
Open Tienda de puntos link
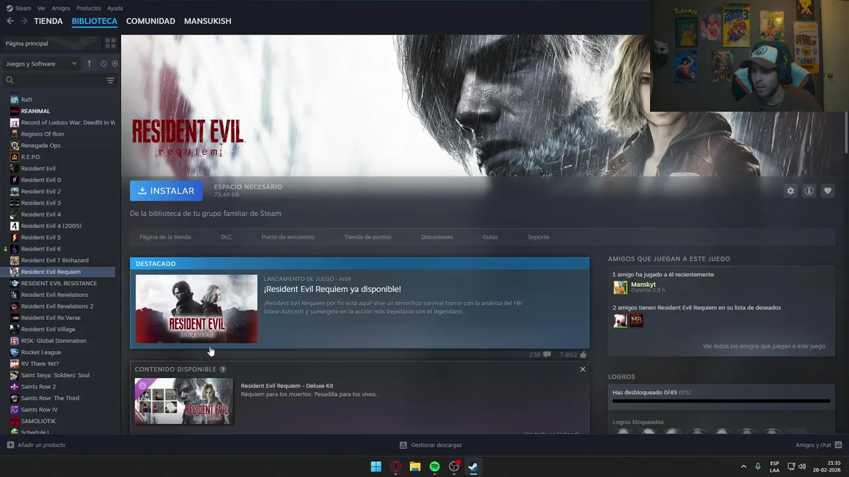click(x=367, y=237)
